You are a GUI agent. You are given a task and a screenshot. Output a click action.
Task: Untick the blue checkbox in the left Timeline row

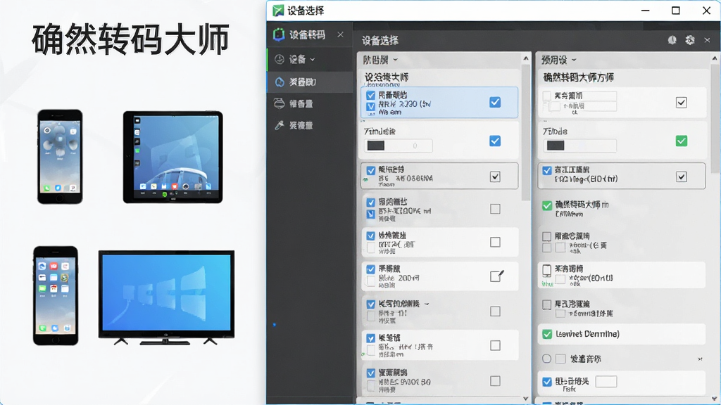[x=495, y=141]
